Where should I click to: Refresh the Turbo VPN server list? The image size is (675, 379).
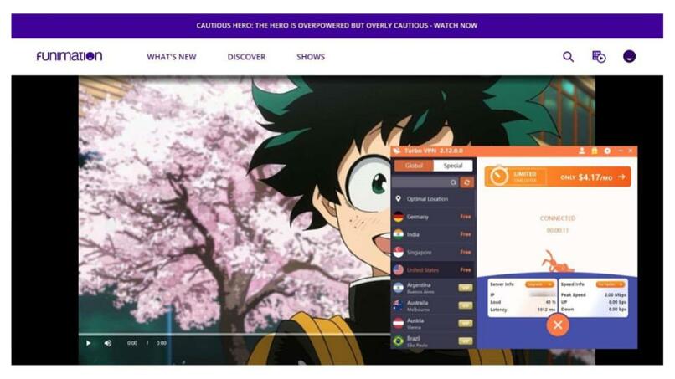click(x=466, y=182)
